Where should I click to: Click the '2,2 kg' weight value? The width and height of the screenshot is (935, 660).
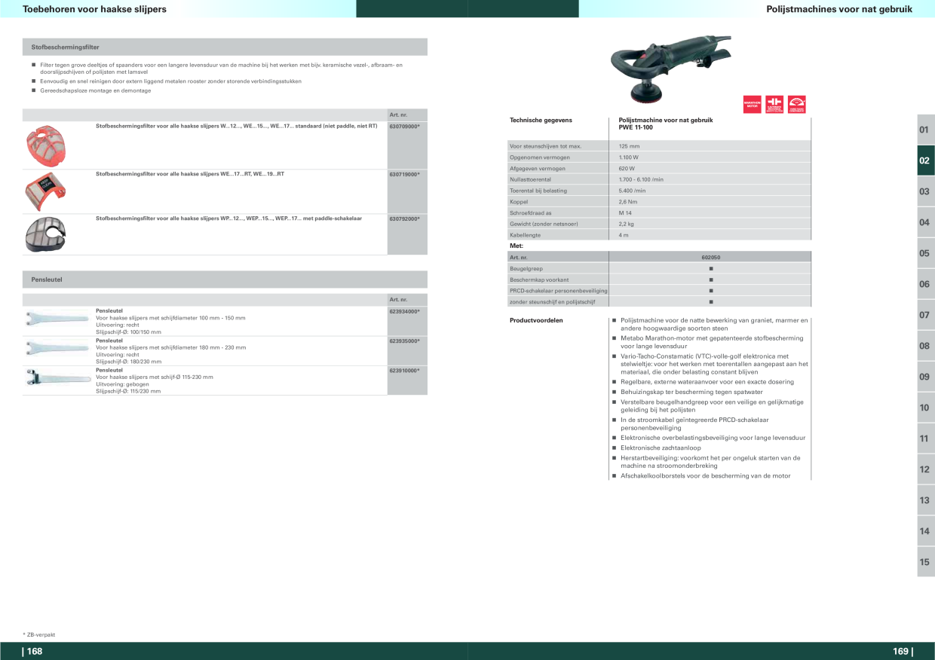click(x=627, y=224)
